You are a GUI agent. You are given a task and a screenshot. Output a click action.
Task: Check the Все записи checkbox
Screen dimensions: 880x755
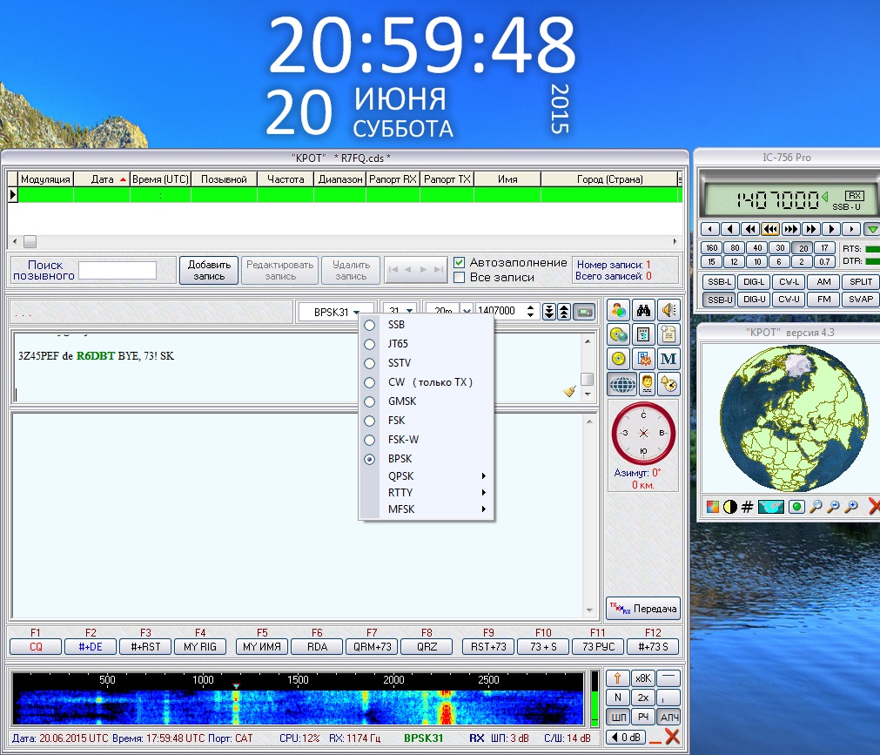[x=460, y=277]
